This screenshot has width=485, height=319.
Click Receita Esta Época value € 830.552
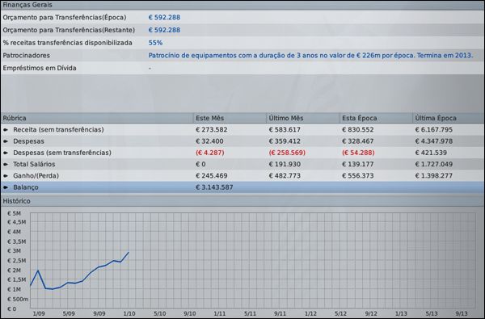[x=358, y=129]
